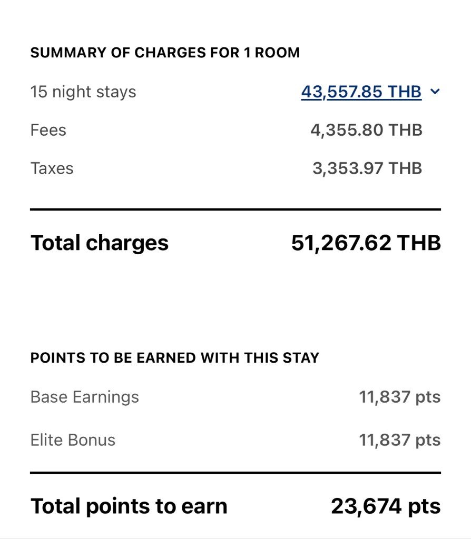Click the Base Earnings 11,837 pts value
471x539 pixels.
pyautogui.click(x=399, y=397)
